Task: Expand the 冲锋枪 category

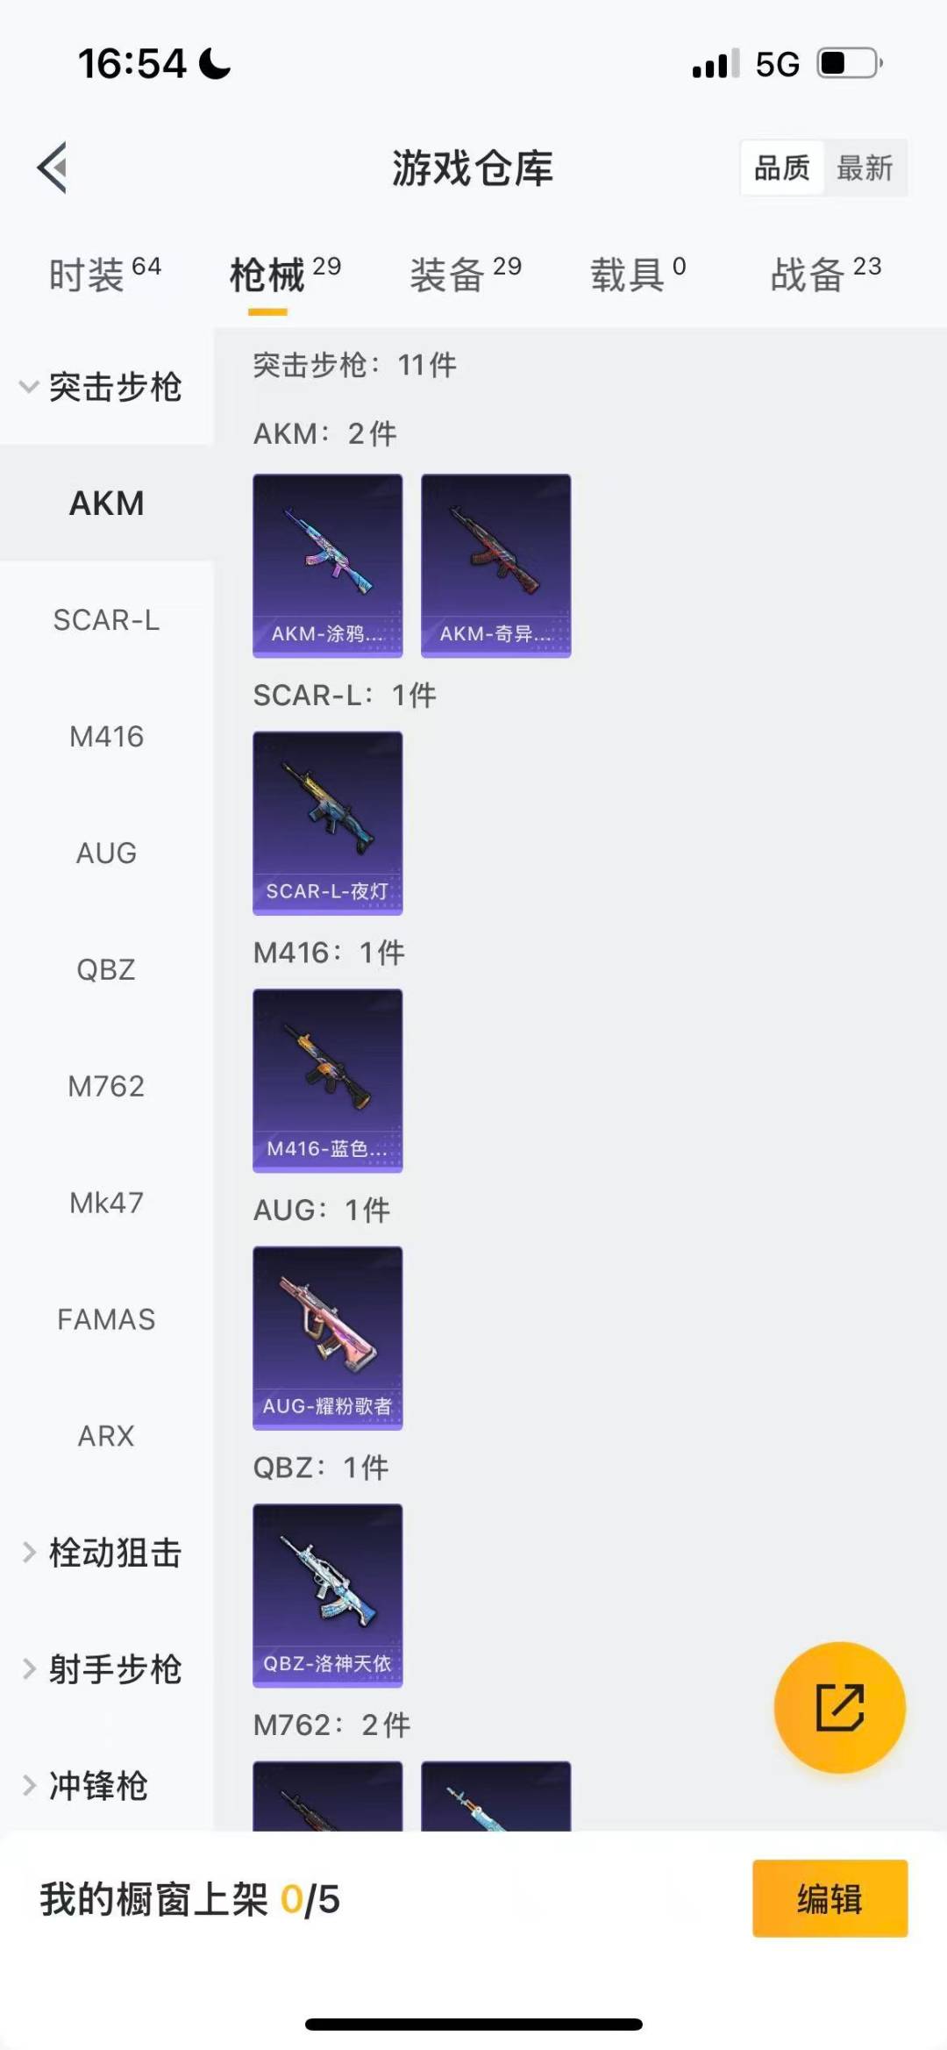Action: pyautogui.click(x=96, y=1786)
